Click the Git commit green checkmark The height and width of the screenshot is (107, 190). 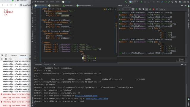[166, 2]
